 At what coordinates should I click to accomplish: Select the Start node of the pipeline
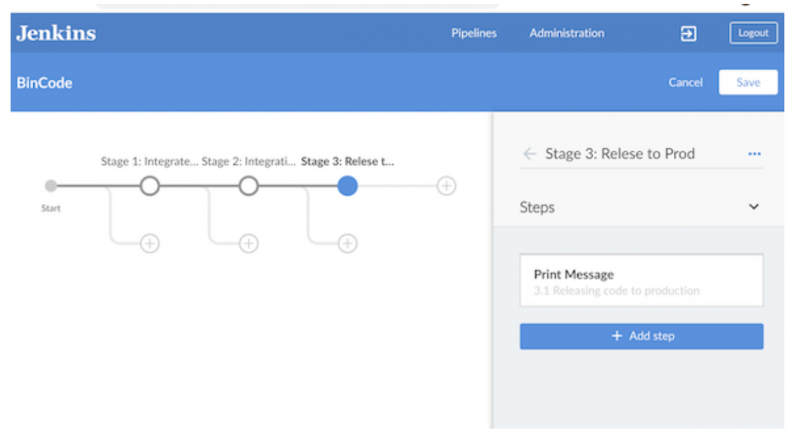click(x=51, y=186)
